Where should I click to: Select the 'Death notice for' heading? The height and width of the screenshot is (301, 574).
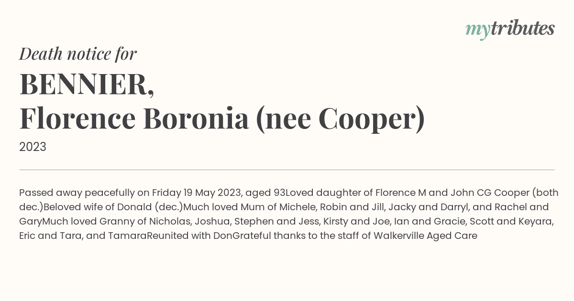(x=78, y=54)
